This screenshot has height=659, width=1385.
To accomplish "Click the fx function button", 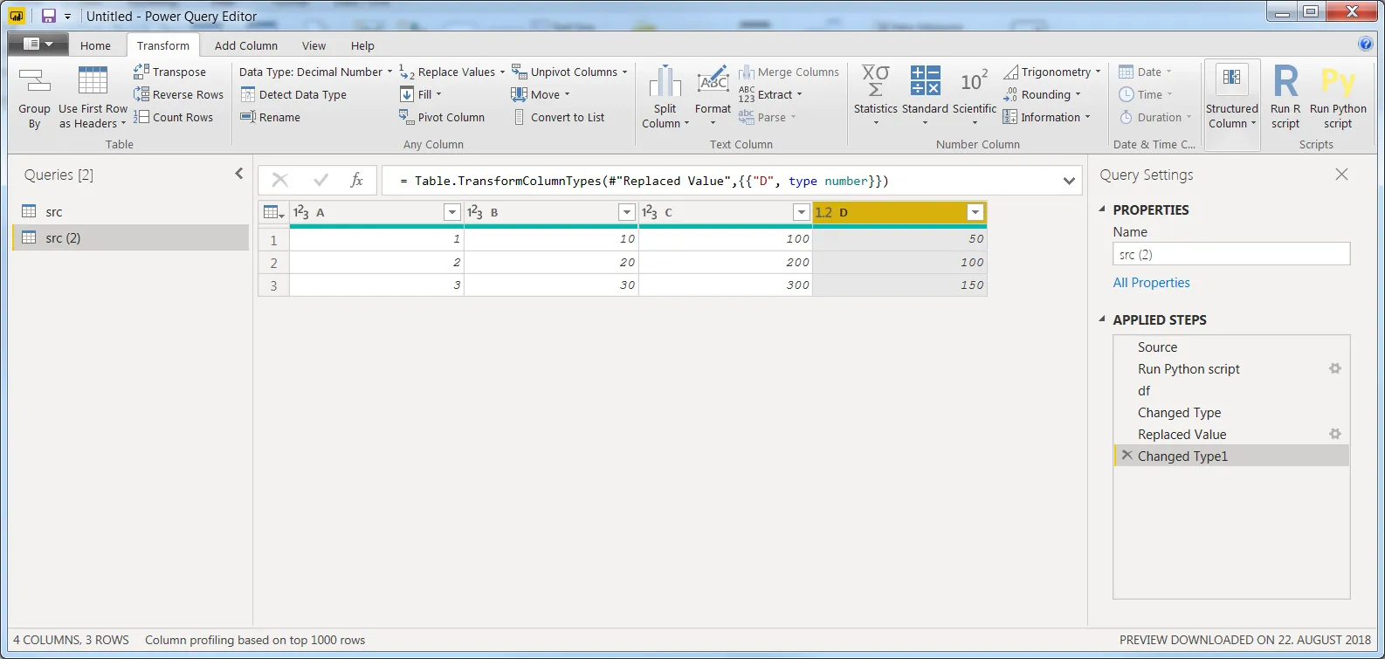I will coord(356,180).
